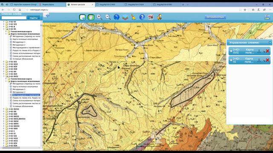Reload the page with refresh icon
This screenshot has height=153, width=273.
(14, 10)
